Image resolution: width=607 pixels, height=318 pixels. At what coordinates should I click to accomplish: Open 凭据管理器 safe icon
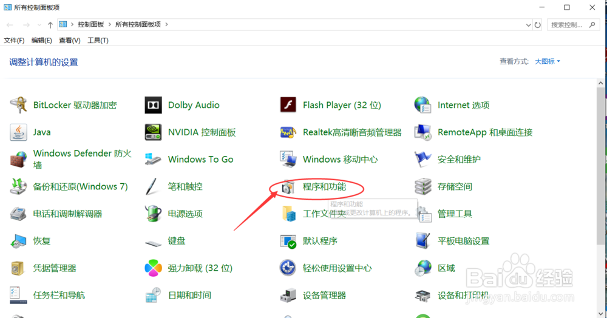coord(18,268)
